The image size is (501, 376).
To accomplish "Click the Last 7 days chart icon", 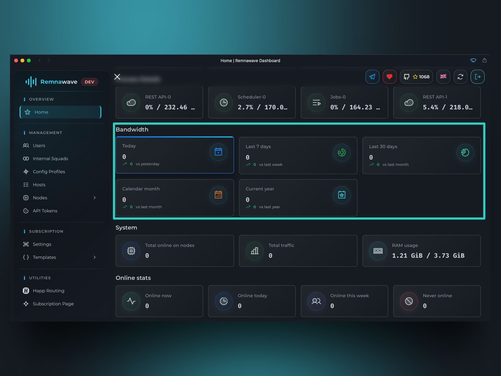I will coord(342,152).
